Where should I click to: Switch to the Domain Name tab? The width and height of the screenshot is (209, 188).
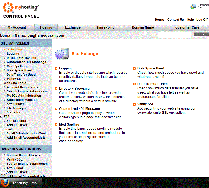coord(143,27)
